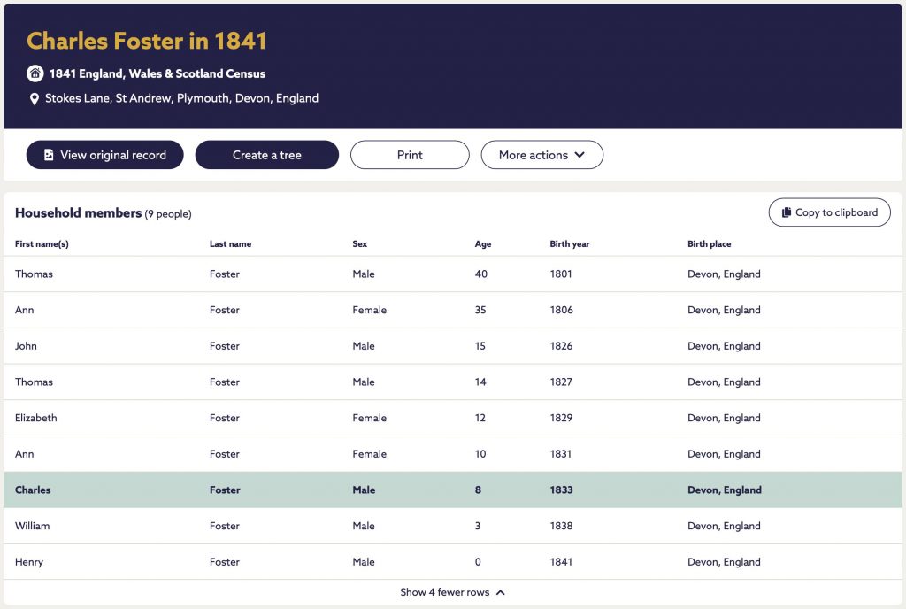The height and width of the screenshot is (609, 906).
Task: Click the Birth year column header
Action: [x=569, y=243]
